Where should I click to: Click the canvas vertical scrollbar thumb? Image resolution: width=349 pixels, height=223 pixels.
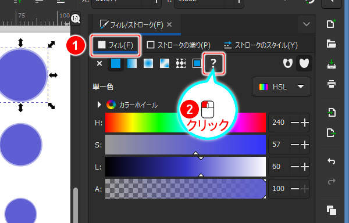[76, 205]
